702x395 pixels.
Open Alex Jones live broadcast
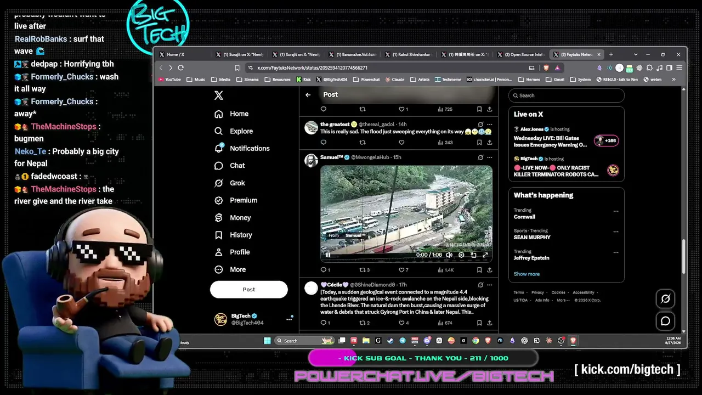tap(566, 137)
